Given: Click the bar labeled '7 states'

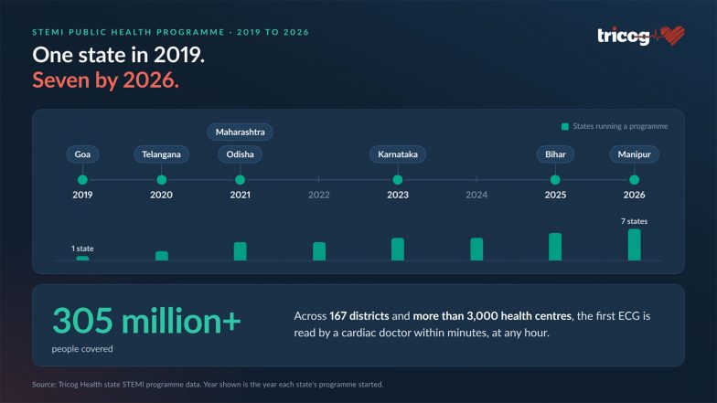Looking at the screenshot, I should point(635,245).
